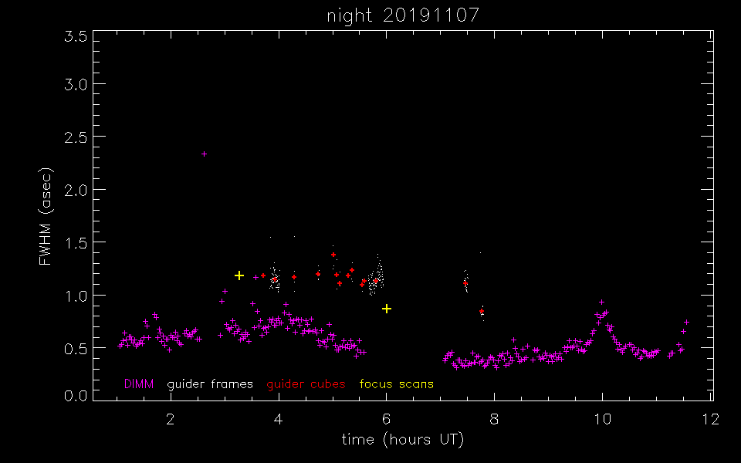Click the y-axis tick label '1.5'

coord(76,243)
